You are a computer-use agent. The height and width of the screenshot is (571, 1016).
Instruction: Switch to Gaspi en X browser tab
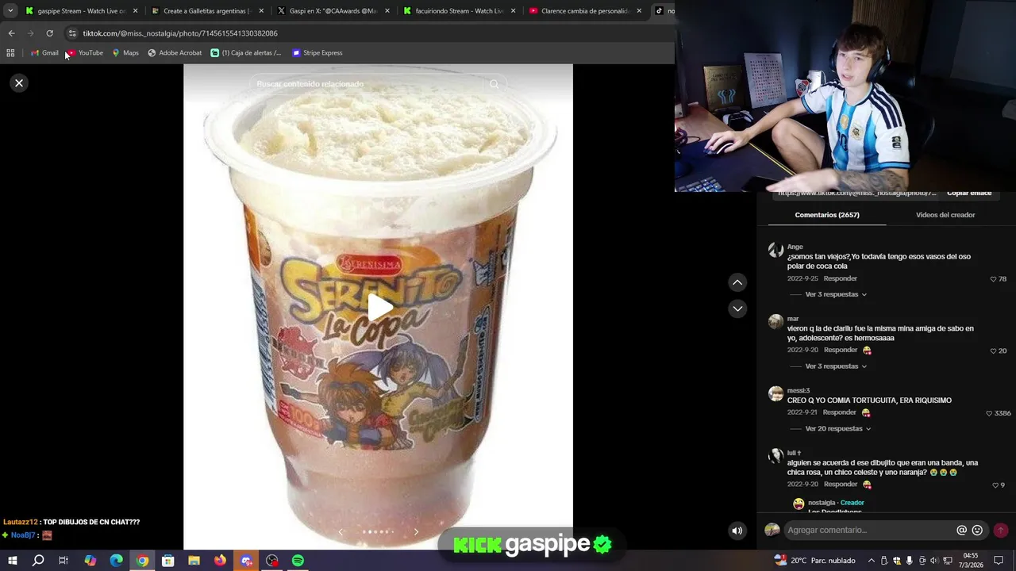pyautogui.click(x=333, y=11)
